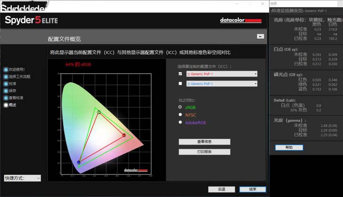343x197 pixels.
Task: Click the 配置文件概览 heading
Action: click(x=64, y=39)
